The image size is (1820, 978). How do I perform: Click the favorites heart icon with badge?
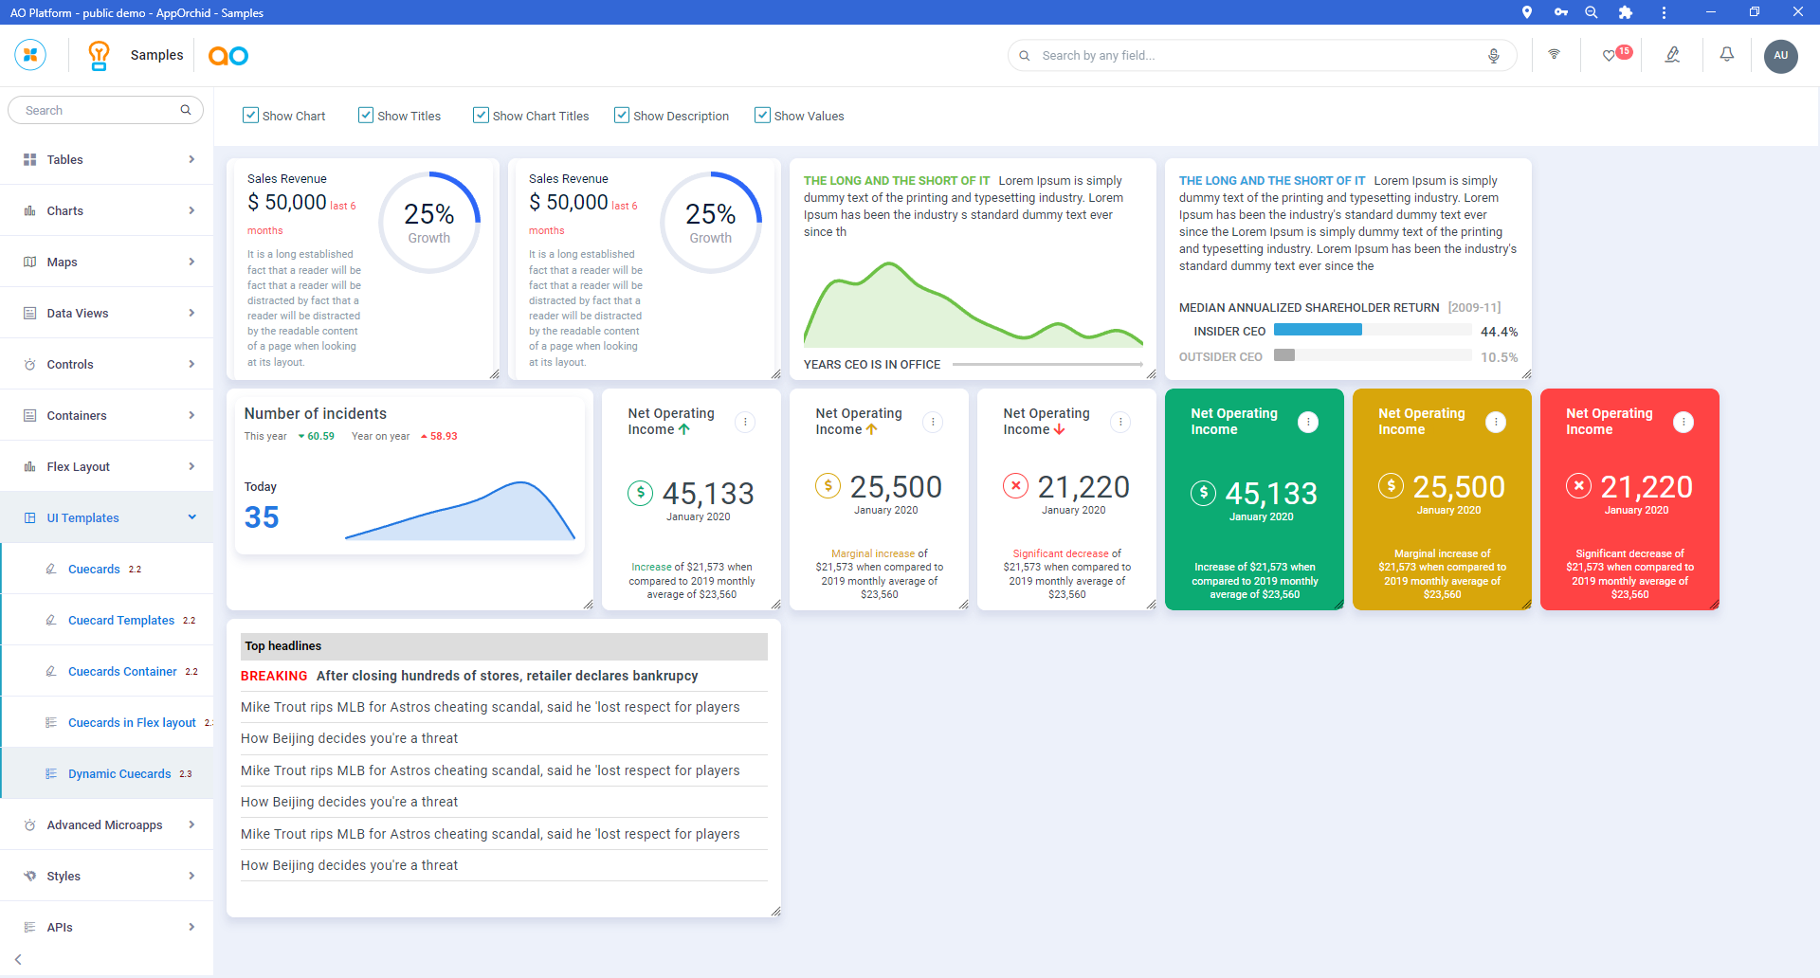[x=1610, y=56]
